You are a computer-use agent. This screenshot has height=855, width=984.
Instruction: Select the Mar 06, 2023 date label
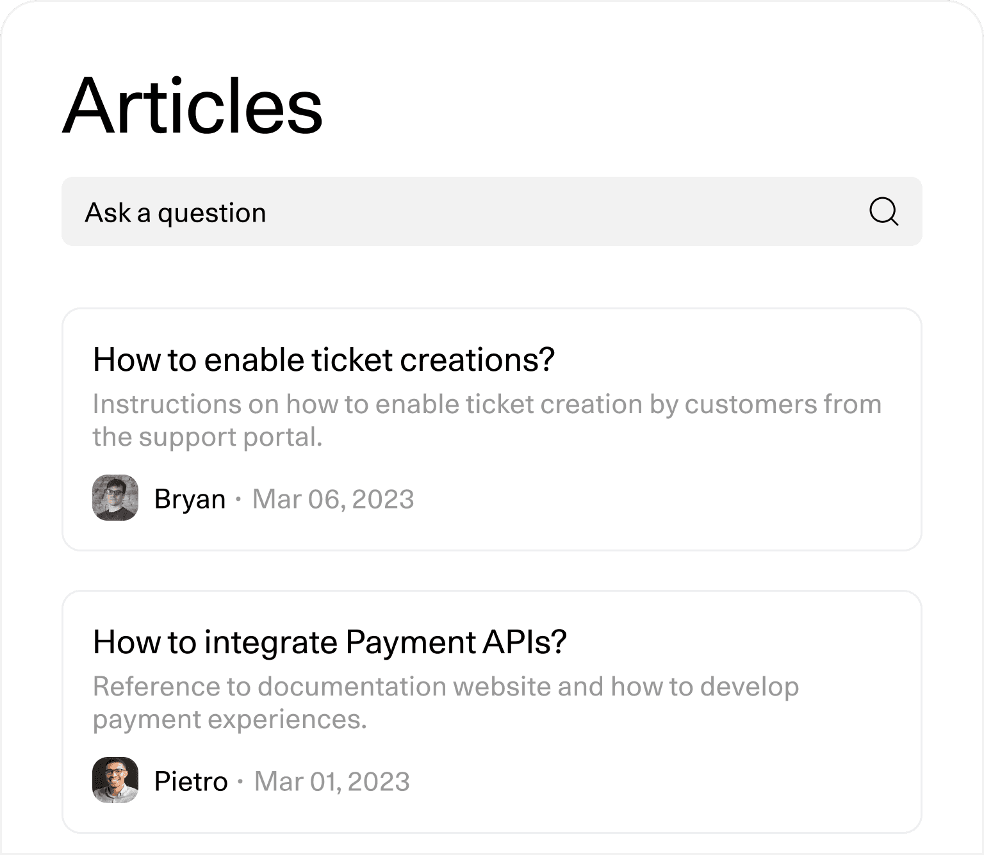[x=333, y=500]
